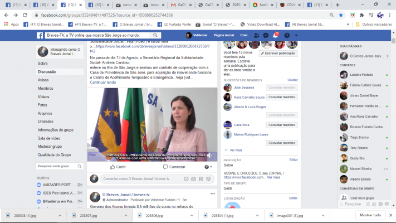396x223 pixels.
Task: Open Facebook notifications bell
Action: [275, 35]
